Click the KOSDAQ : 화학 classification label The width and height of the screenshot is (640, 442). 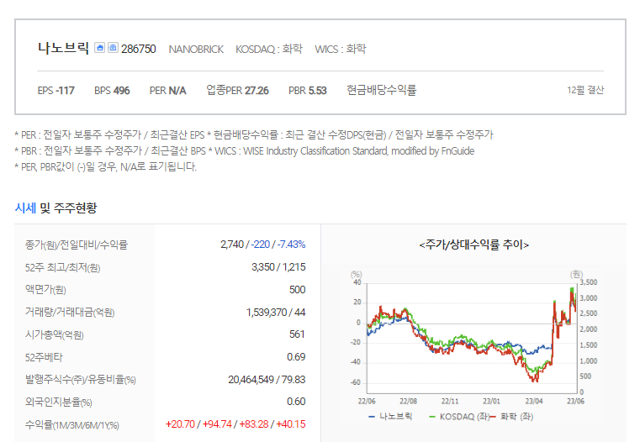point(269,49)
